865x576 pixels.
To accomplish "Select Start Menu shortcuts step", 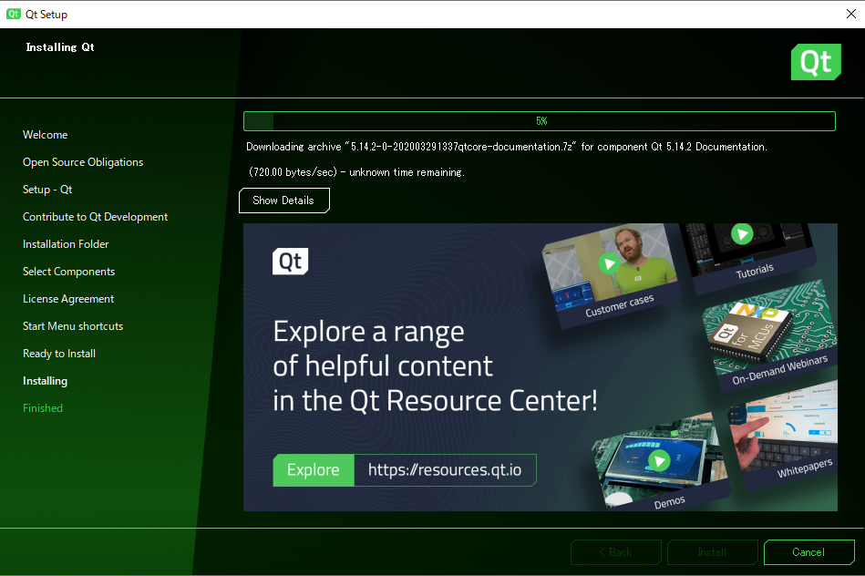I will (73, 326).
